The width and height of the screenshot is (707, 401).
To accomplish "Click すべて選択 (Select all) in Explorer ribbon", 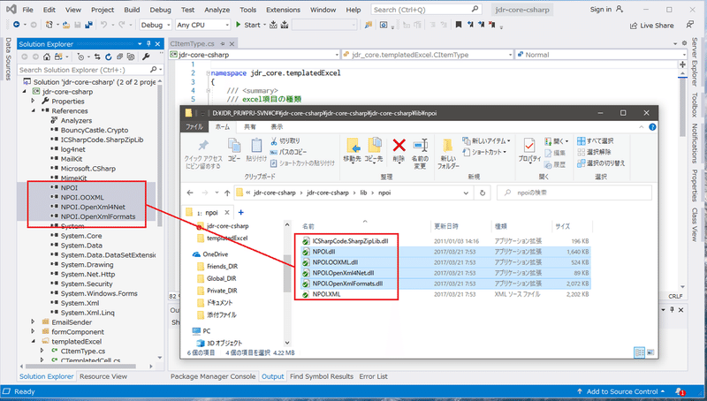I will pyautogui.click(x=595, y=141).
